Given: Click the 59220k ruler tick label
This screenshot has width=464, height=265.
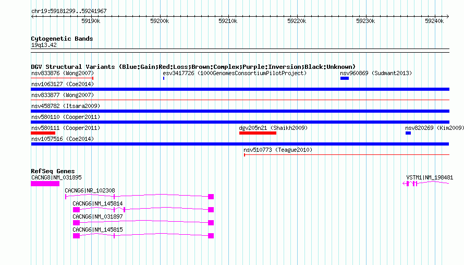Looking at the screenshot, I should (x=297, y=21).
